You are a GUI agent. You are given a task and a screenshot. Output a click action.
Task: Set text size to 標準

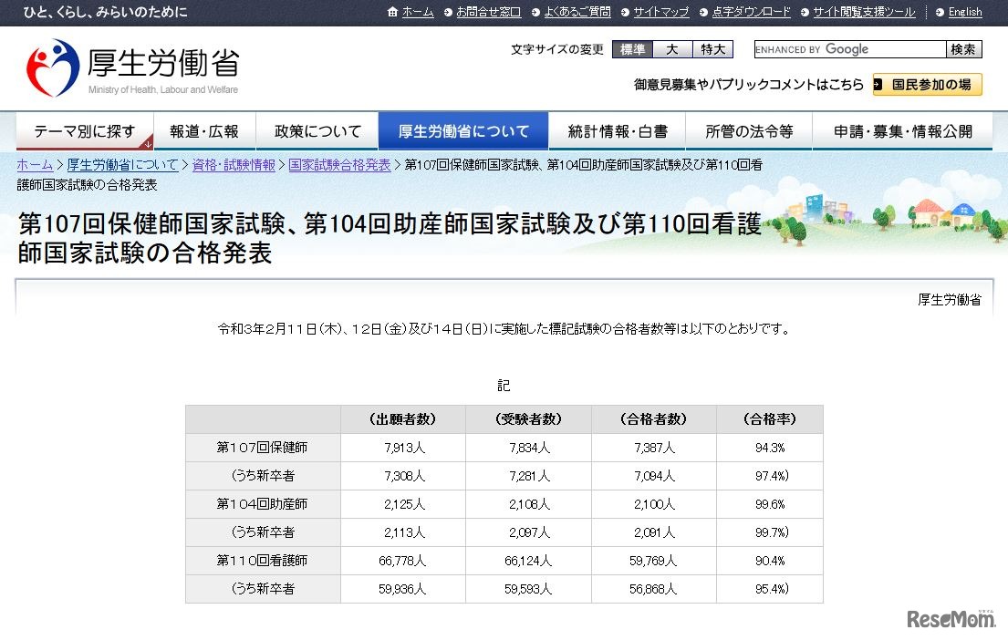632,49
